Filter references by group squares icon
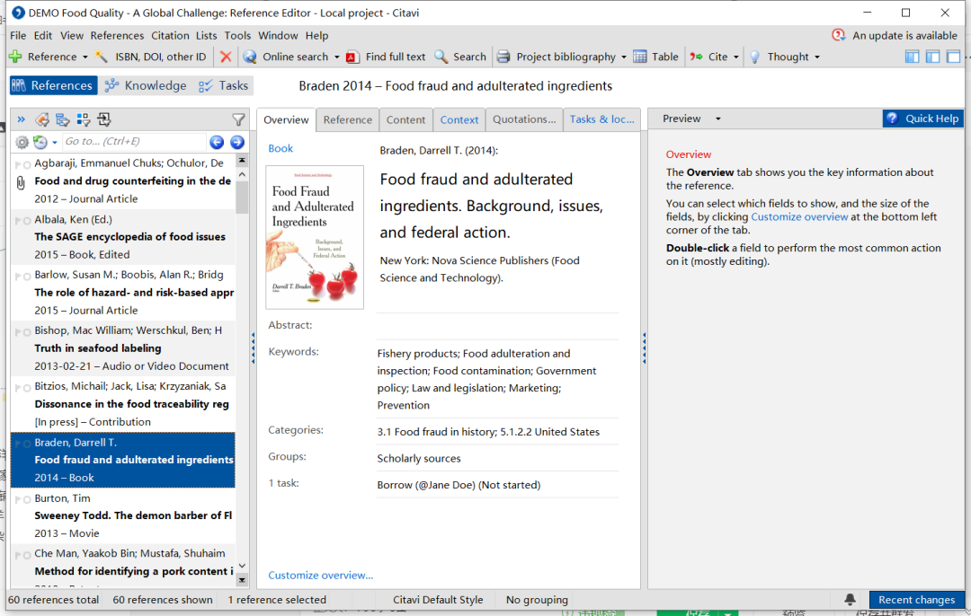The width and height of the screenshot is (971, 616). pos(83,119)
